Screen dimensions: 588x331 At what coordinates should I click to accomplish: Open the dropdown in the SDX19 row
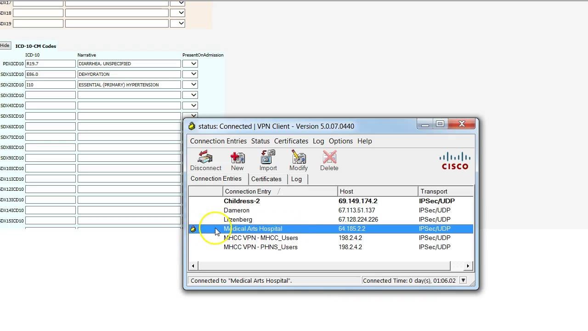click(x=177, y=23)
